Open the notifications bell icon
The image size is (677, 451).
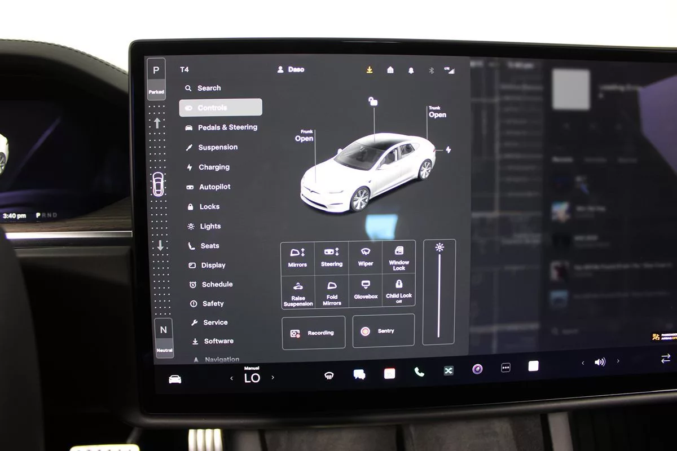(x=411, y=70)
